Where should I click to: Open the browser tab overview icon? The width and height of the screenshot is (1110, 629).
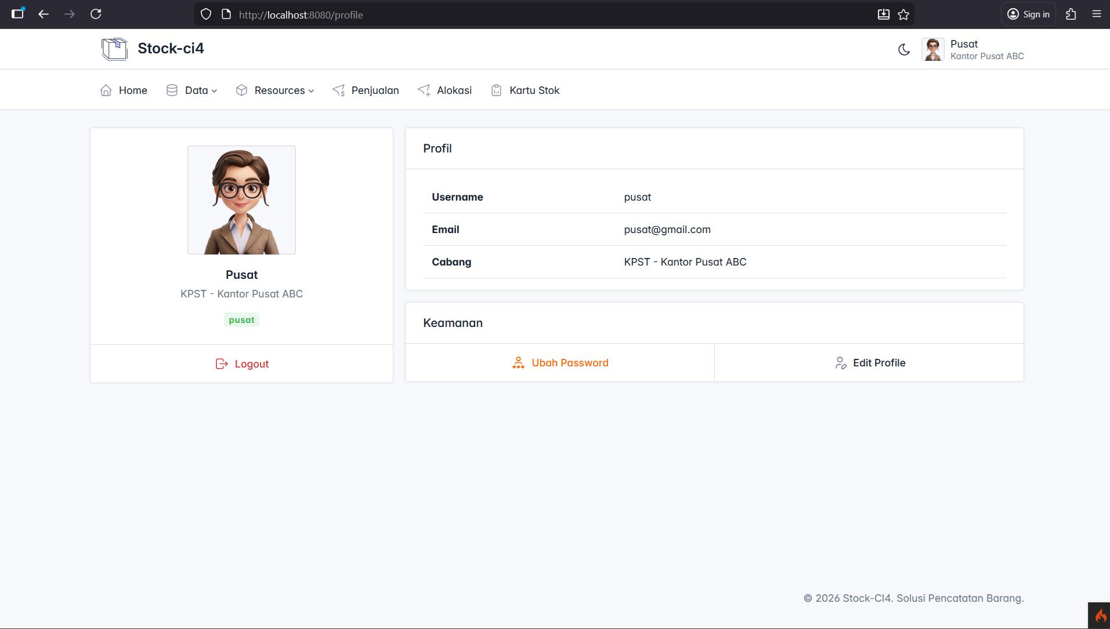[18, 13]
